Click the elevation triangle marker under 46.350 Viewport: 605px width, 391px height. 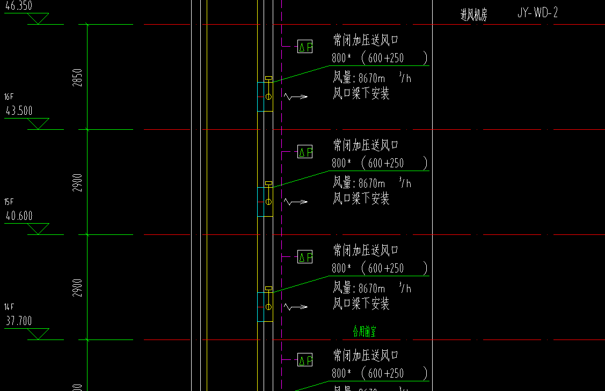click(38, 19)
